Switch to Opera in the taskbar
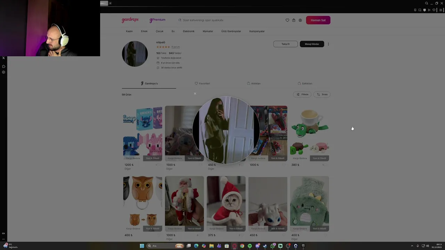 coord(235,246)
